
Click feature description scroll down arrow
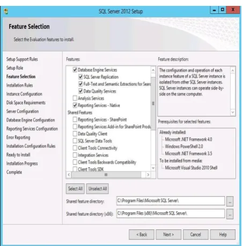[233, 112]
